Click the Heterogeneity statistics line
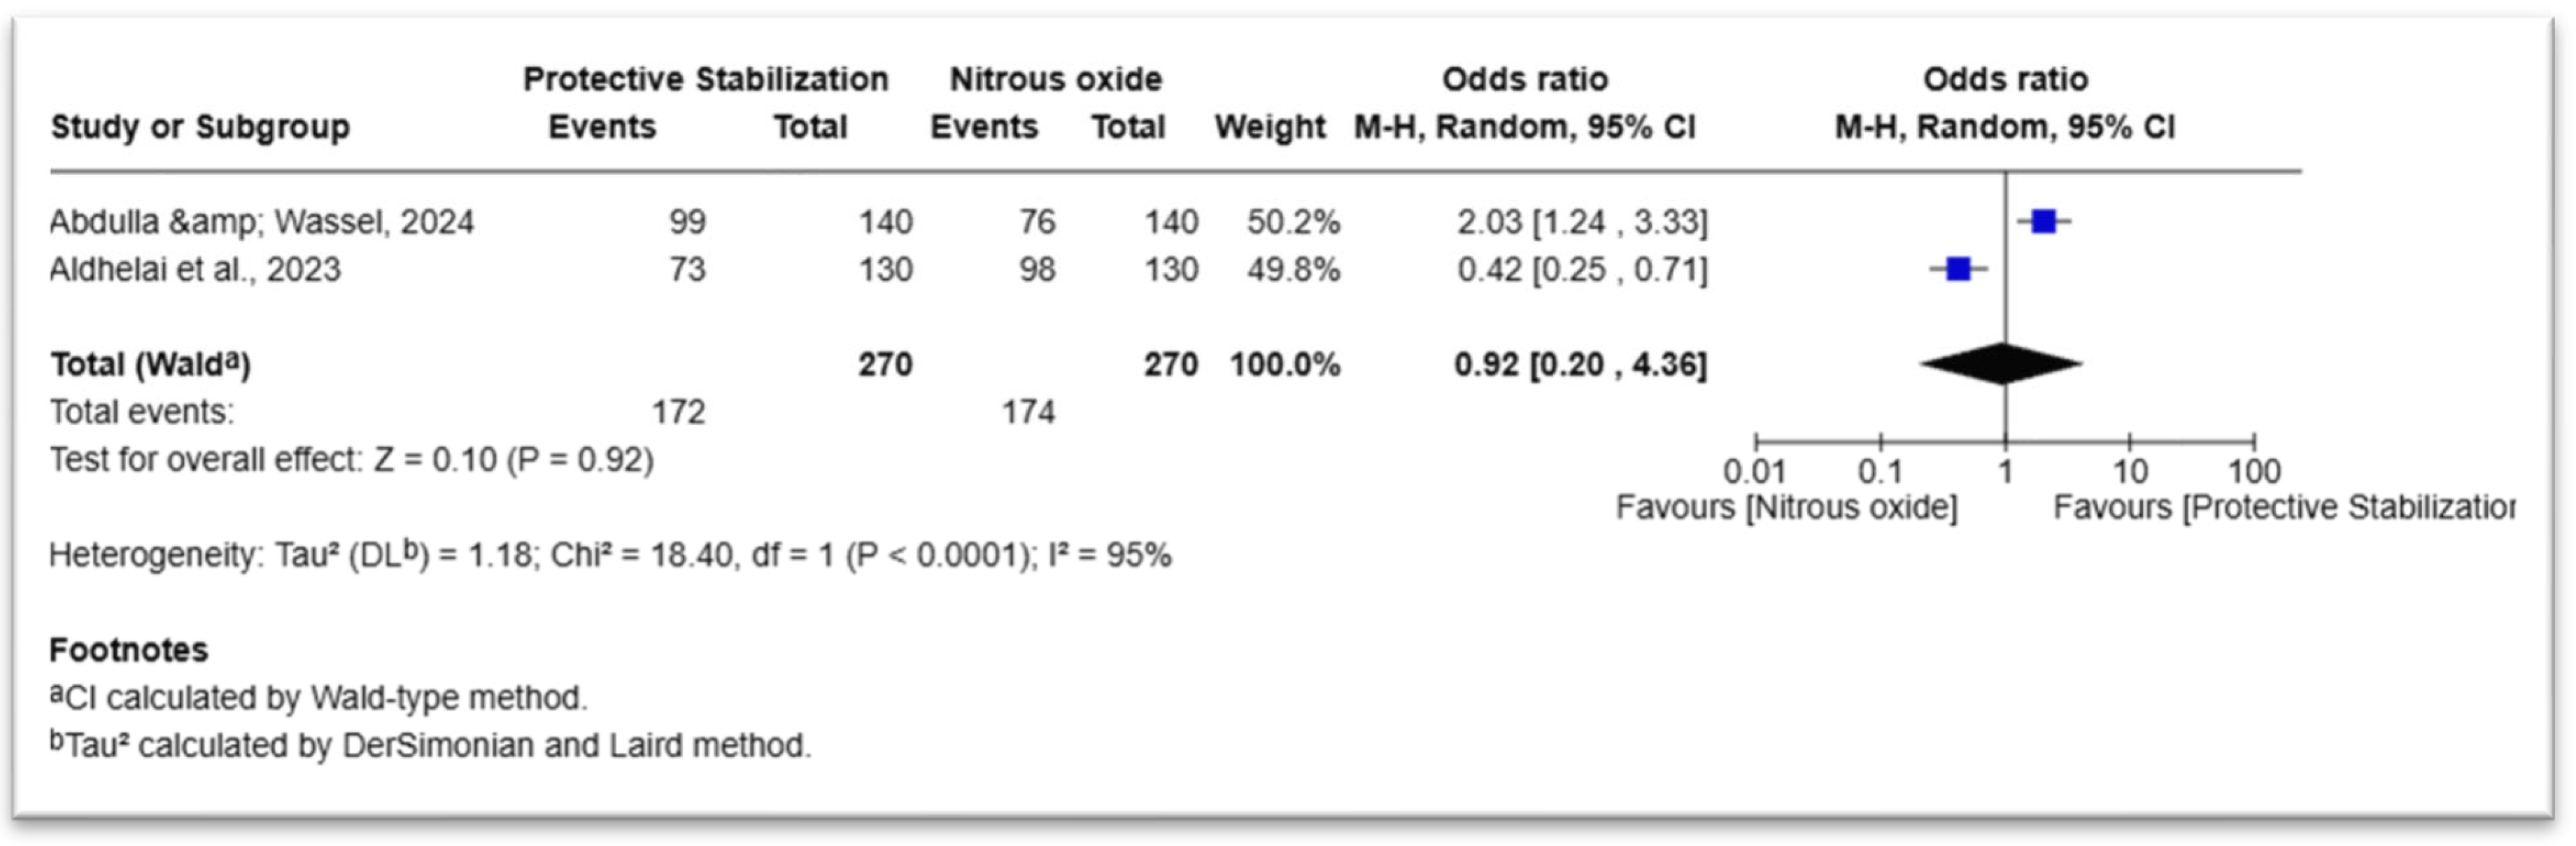 [x=610, y=554]
